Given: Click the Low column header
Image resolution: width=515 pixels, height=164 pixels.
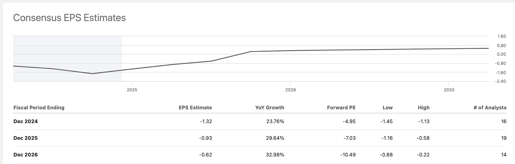Looking at the screenshot, I should coord(388,108).
